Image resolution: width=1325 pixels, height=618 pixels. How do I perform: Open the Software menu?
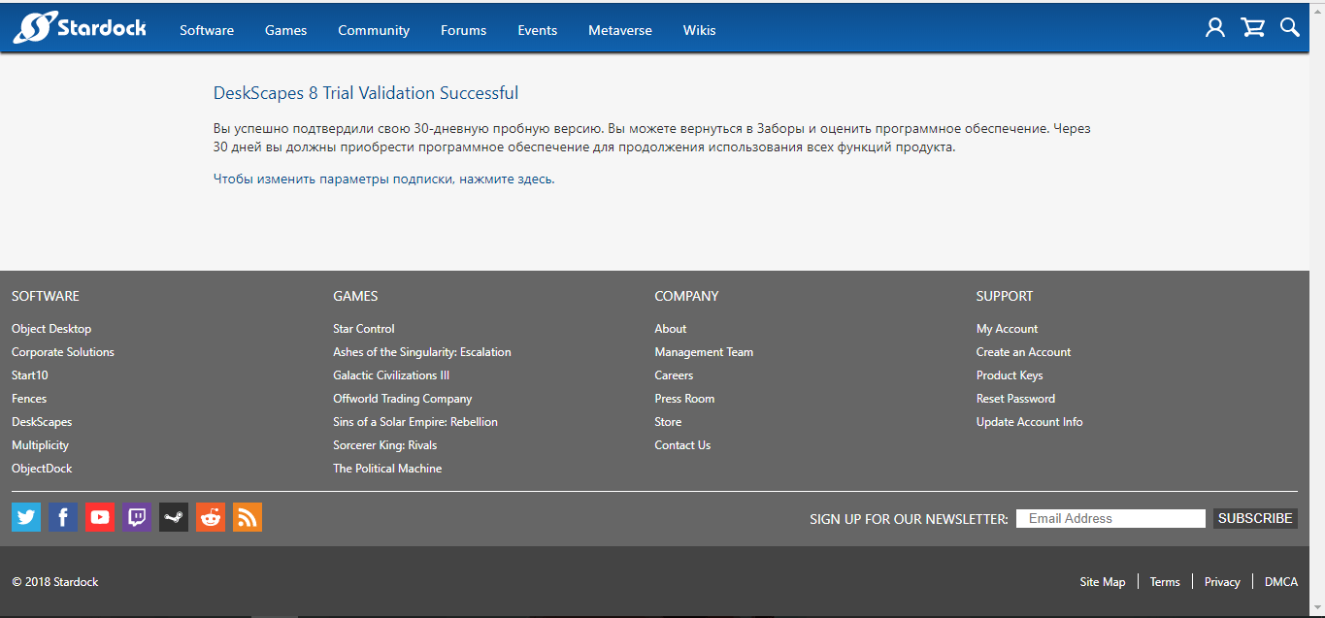pos(207,30)
